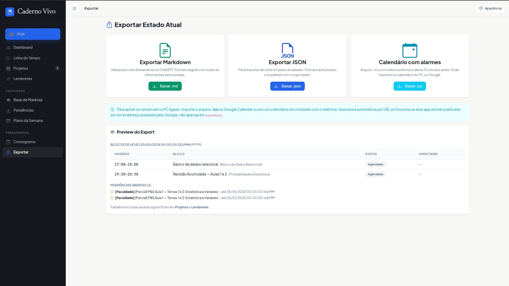
Task: Select the Revisão Acumulada — Aulas 1 e 2 row
Action: pyautogui.click(x=287, y=174)
